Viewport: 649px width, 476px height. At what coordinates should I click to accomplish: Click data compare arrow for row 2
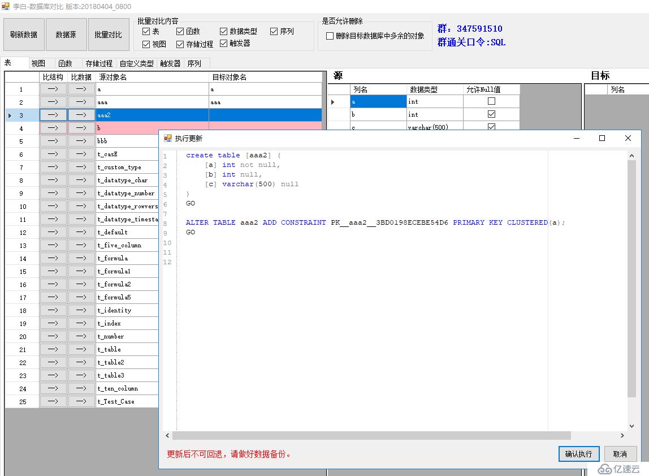[81, 102]
